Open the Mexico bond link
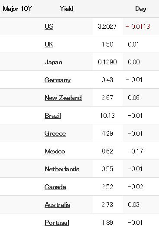The height and width of the screenshot is (233, 159). point(55,151)
